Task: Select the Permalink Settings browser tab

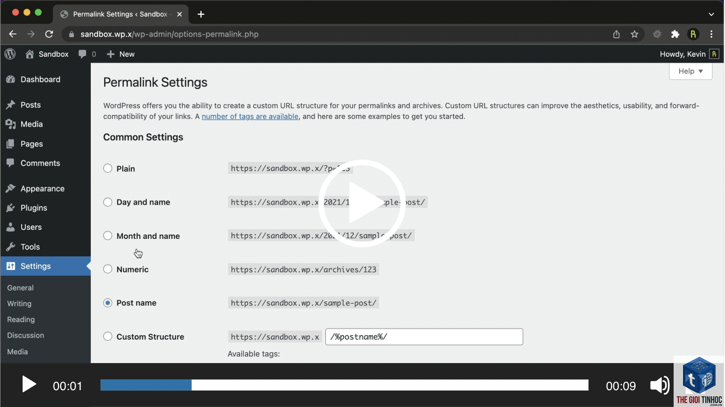Action: point(120,14)
